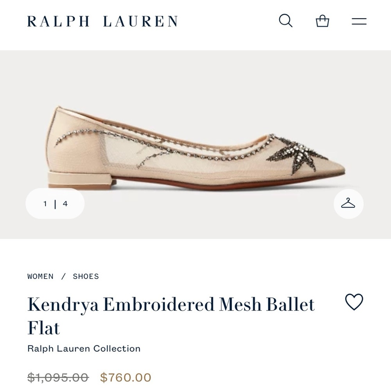Click the bag icon to view cart

tap(322, 22)
